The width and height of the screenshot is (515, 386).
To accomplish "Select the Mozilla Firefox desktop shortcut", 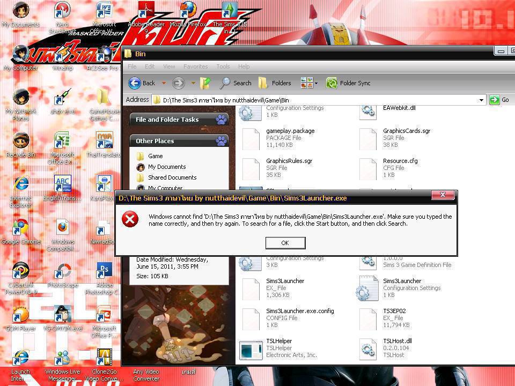I will tap(188, 14).
